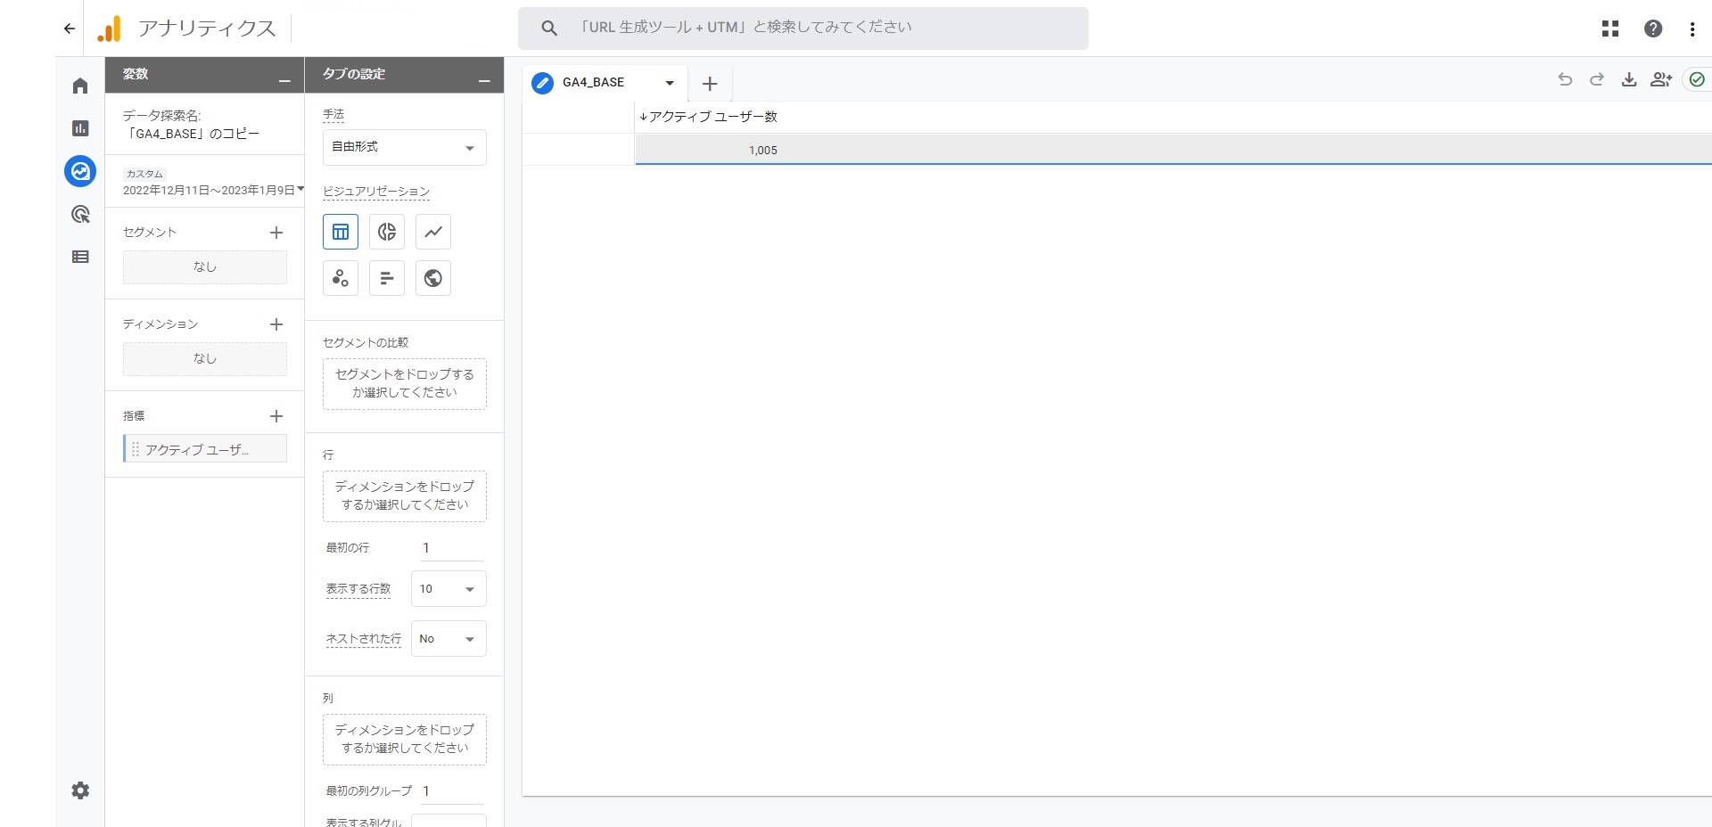Image resolution: width=1712 pixels, height=827 pixels.
Task: Open the Google apps grid icon
Action: pos(1610,29)
